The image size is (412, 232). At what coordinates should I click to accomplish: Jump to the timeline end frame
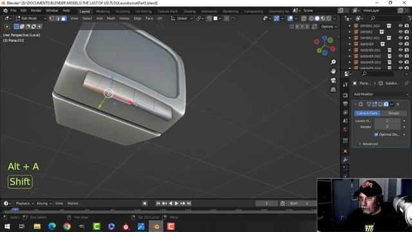pos(189,204)
